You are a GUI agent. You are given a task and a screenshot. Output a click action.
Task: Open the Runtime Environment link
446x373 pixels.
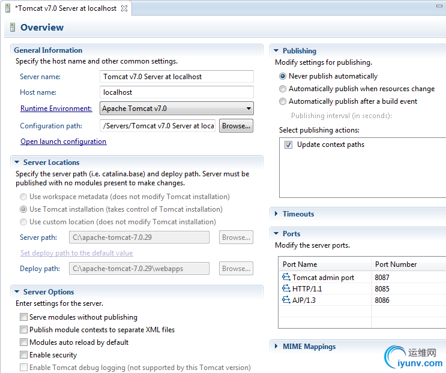tap(56, 109)
